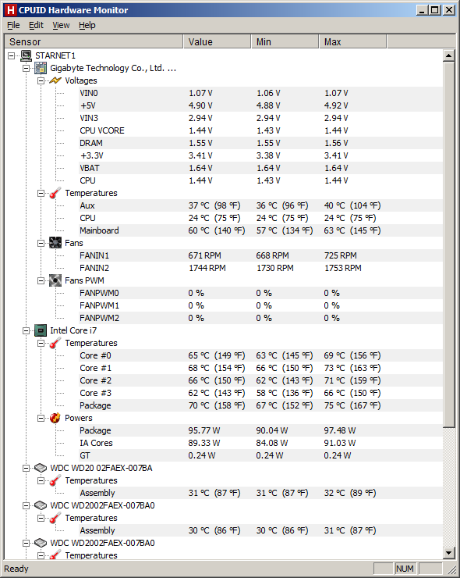Click the STARNET1 computer icon
460x578 pixels.
(x=27, y=55)
